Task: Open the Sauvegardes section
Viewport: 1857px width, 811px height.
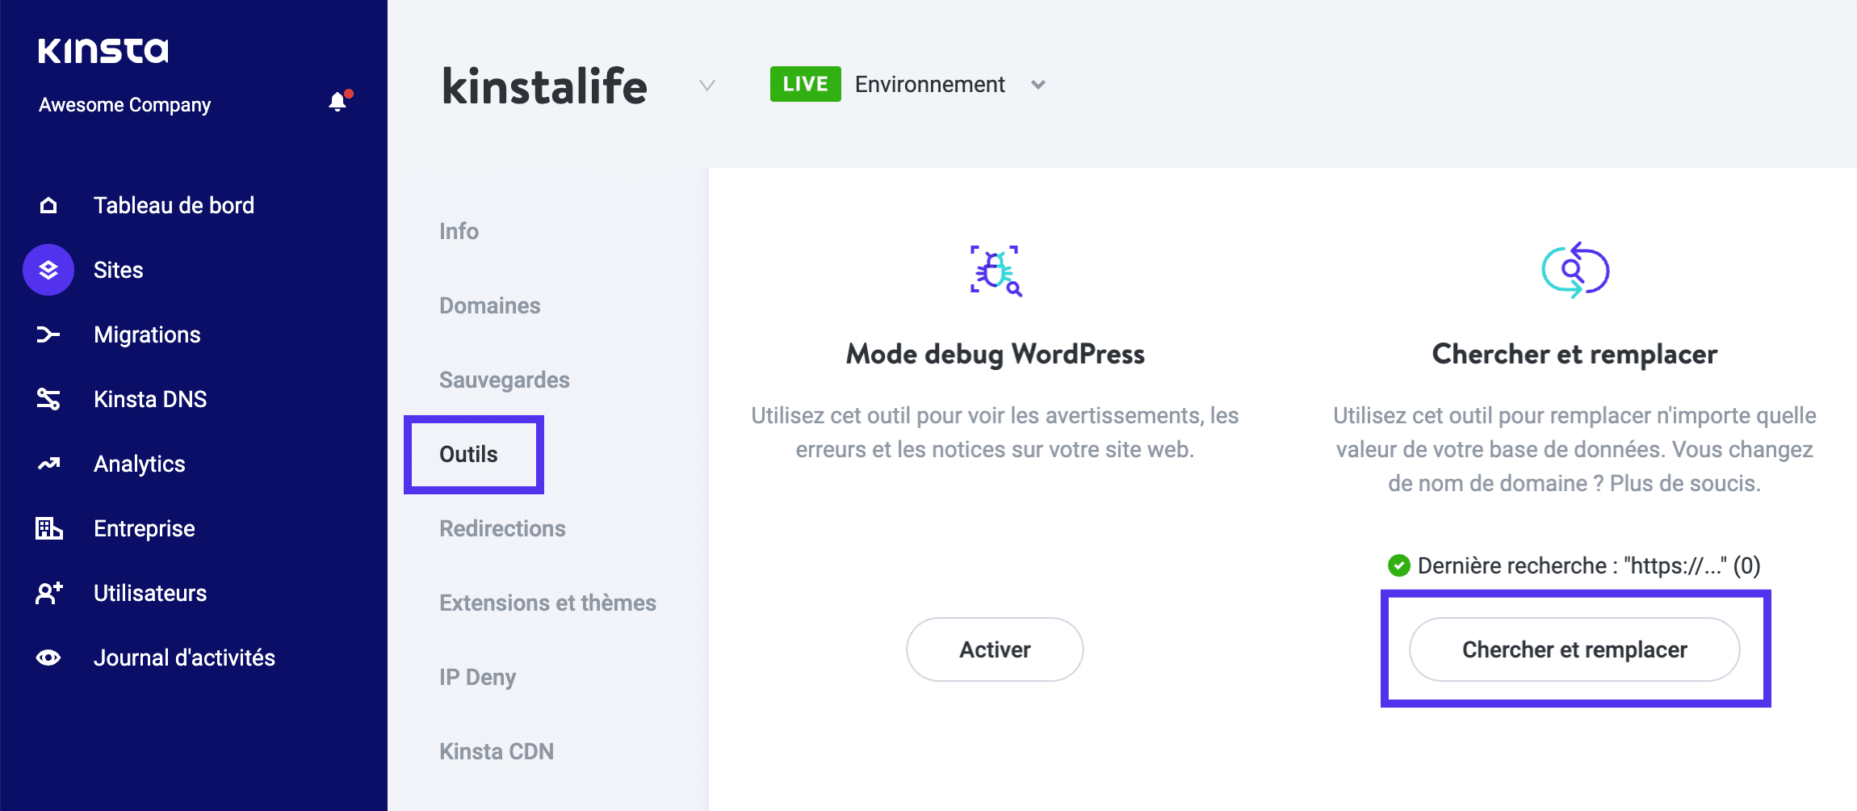Action: (504, 379)
